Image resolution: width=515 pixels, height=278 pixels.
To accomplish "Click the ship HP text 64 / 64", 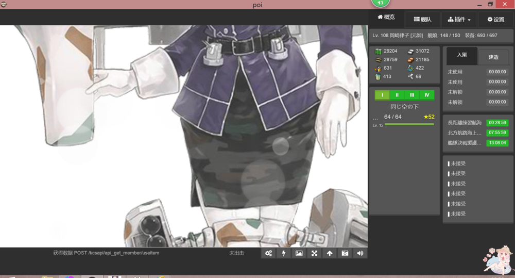I will (392, 117).
